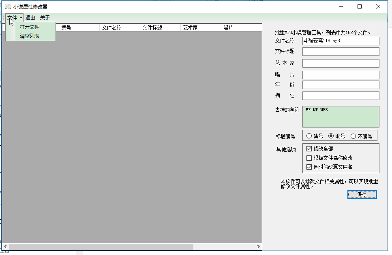Open the 文件 dropdown menu

point(14,18)
